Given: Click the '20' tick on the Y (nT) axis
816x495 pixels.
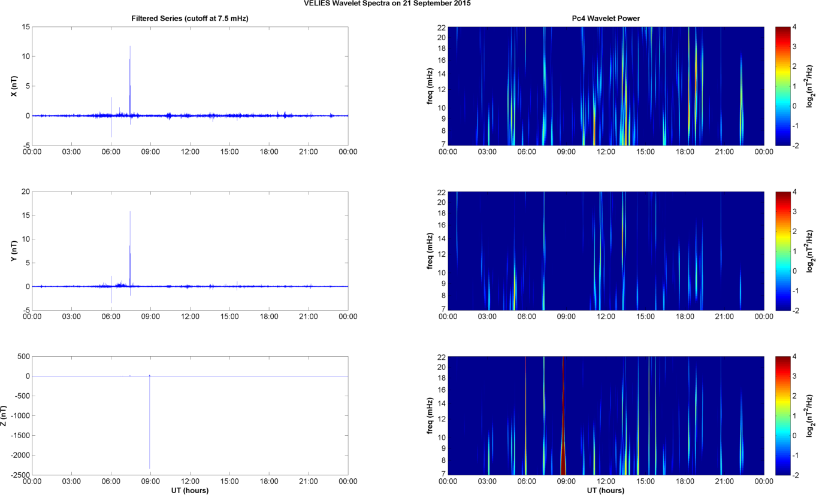Looking at the screenshot, I should [x=24, y=192].
